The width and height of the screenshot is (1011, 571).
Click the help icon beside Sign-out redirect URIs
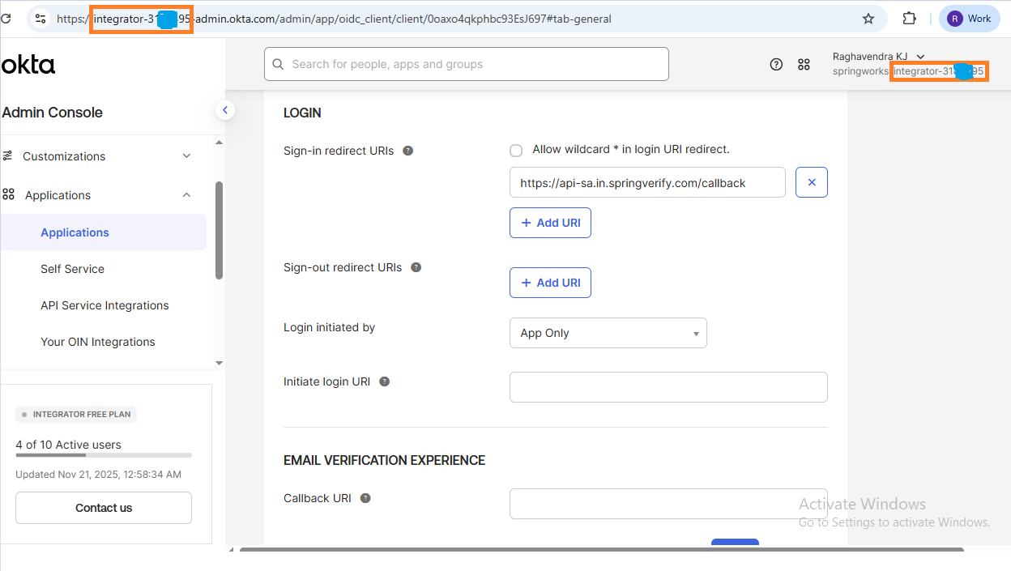tap(416, 267)
